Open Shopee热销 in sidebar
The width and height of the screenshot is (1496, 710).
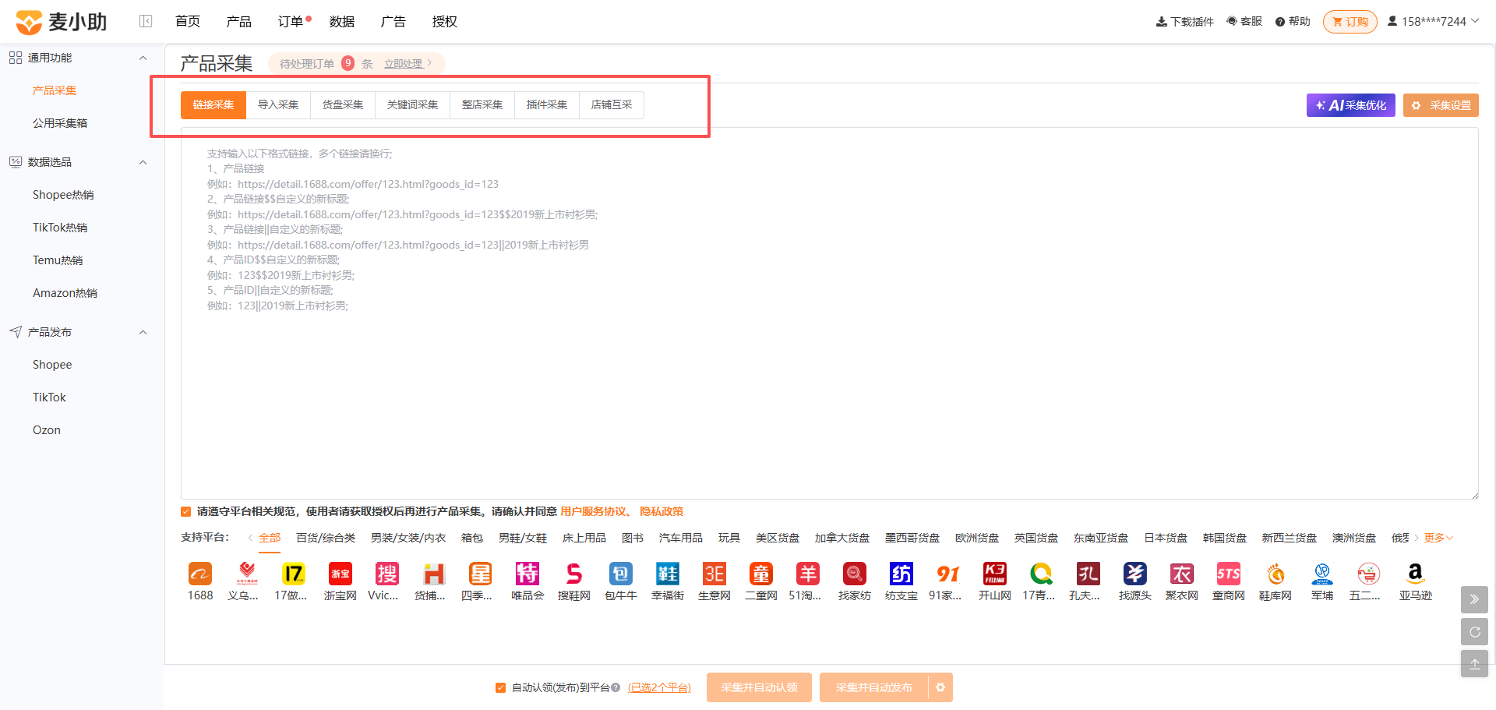[x=63, y=195]
